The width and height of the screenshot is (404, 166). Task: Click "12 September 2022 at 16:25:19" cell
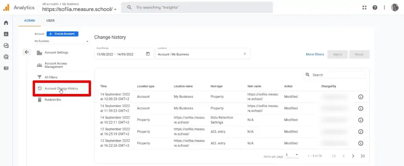115,132
